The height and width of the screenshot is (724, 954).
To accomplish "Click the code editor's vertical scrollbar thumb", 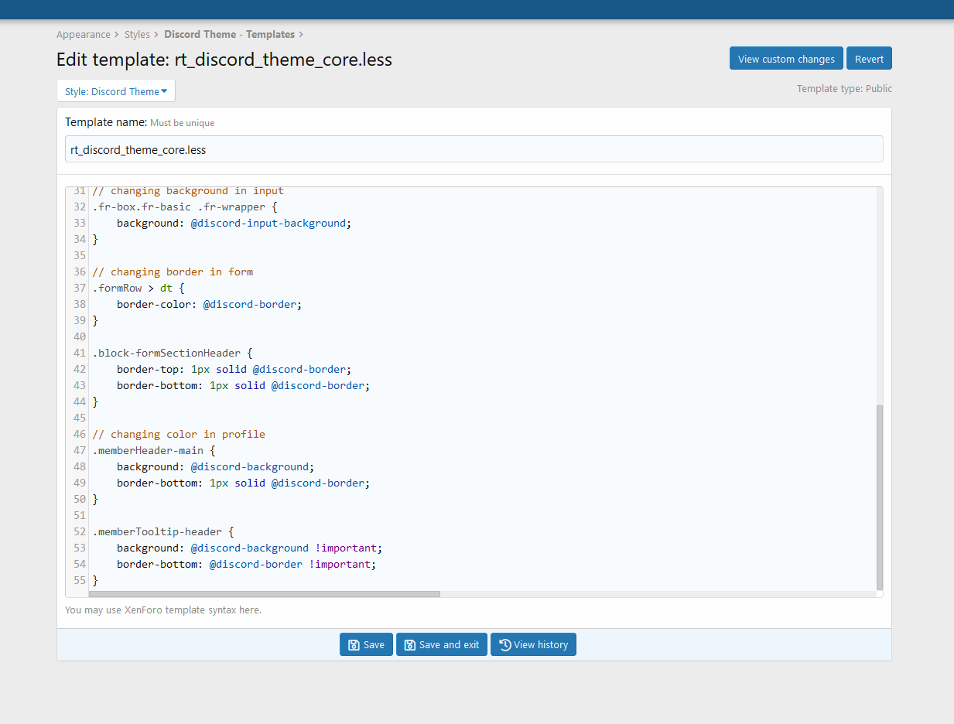I will 879,495.
